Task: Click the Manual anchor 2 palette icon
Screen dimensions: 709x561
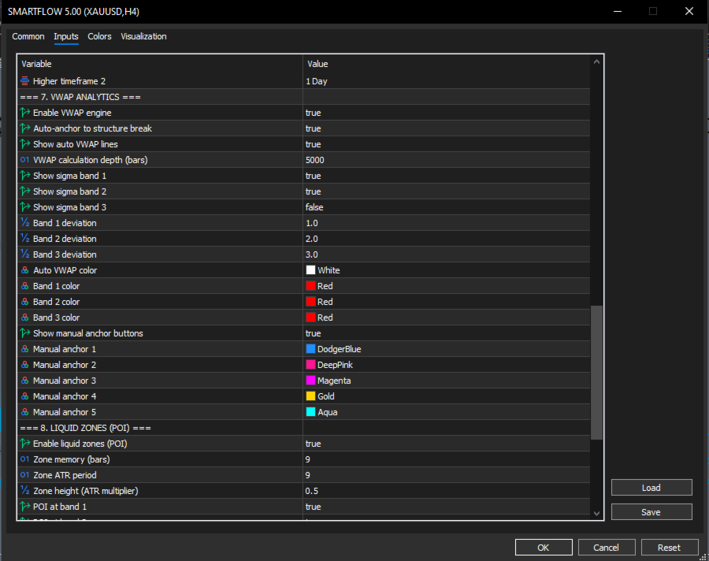Action: [25, 365]
